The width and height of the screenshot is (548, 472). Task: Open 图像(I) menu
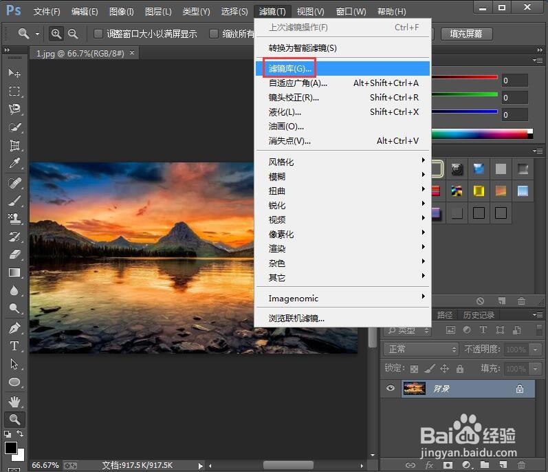121,12
